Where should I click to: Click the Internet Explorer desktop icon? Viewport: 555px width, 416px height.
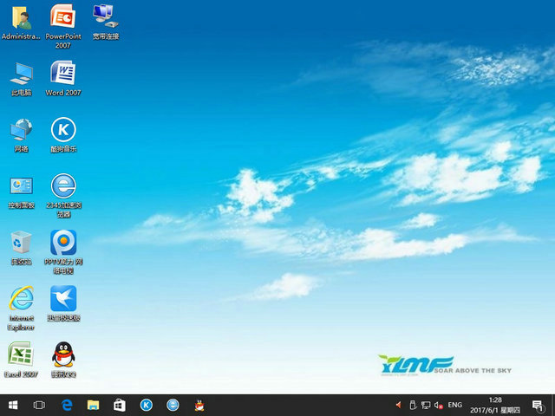(x=20, y=298)
